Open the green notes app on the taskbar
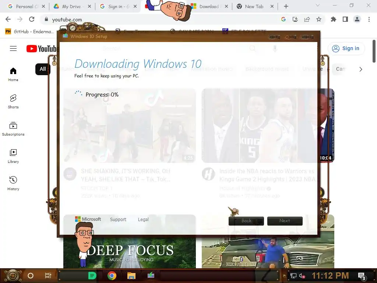This screenshot has width=377, height=283. (x=92, y=276)
